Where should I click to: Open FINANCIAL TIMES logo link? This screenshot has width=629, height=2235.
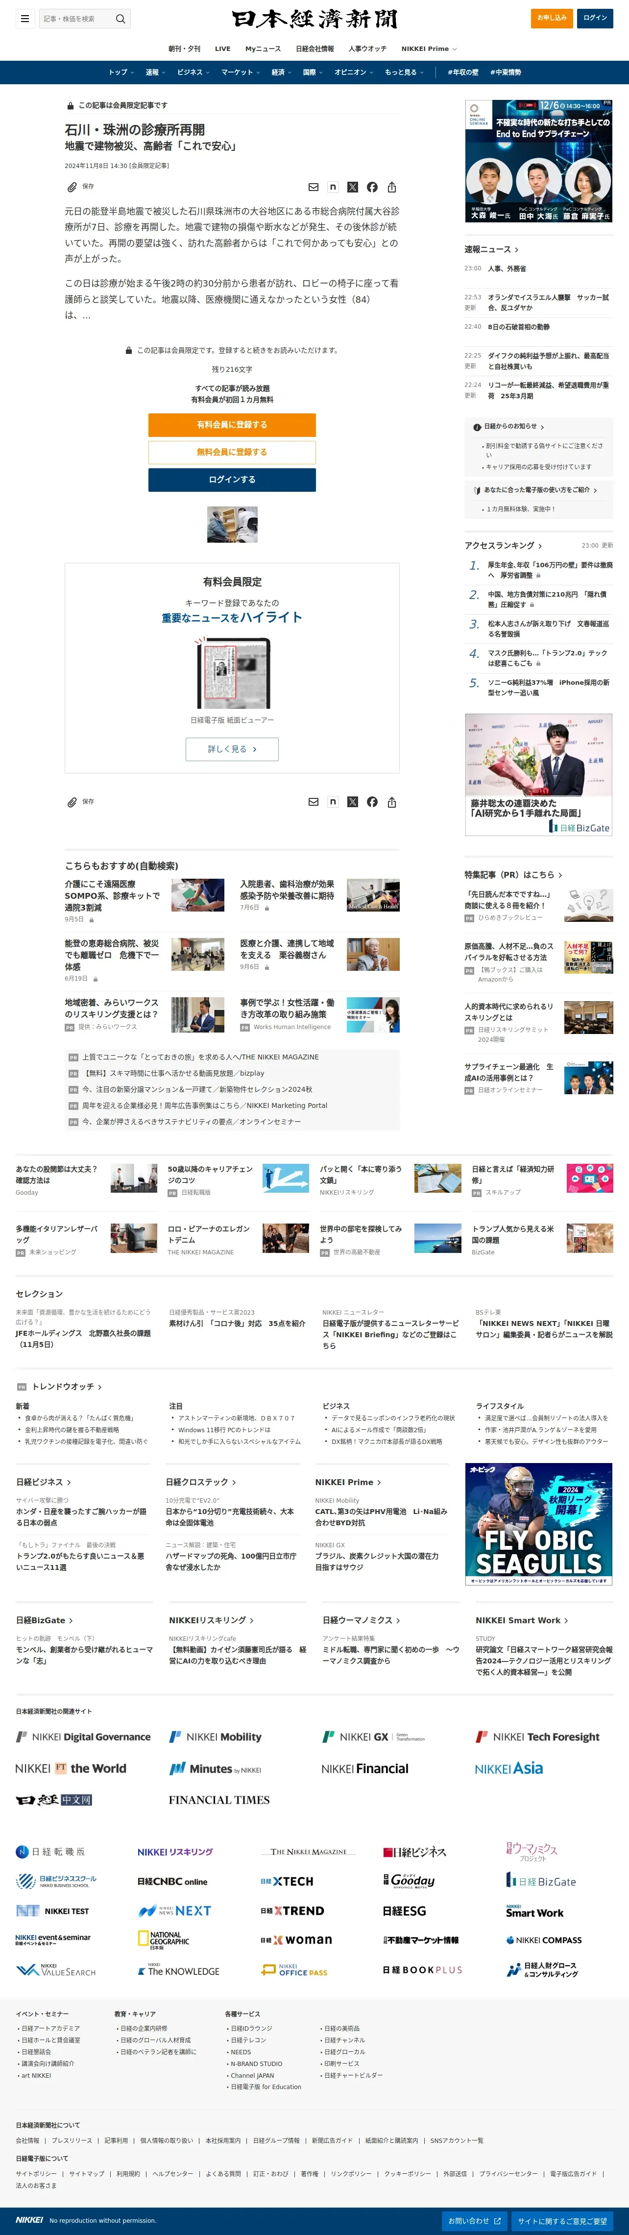coord(219,1800)
